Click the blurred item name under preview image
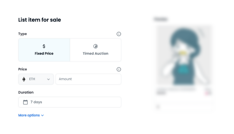Screen dimensions: 234x134 coord(176,89)
